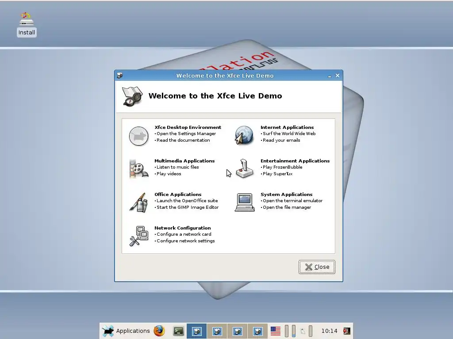Minimize the Welcome window

(330, 76)
